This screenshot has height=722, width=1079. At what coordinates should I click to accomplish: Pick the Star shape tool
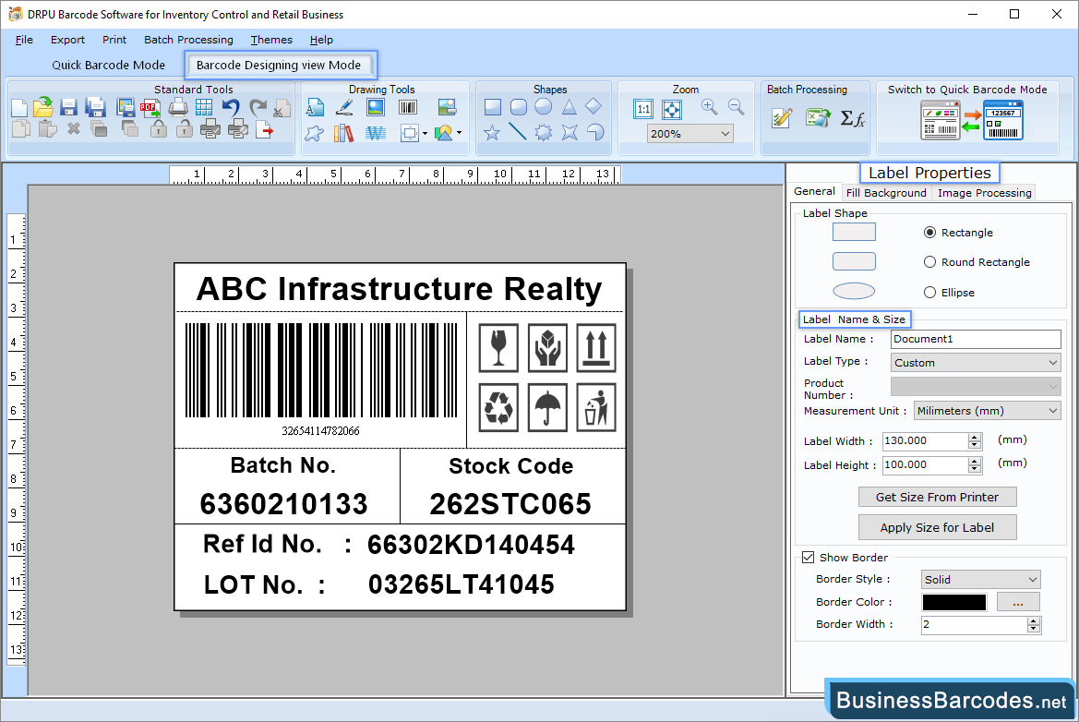492,133
